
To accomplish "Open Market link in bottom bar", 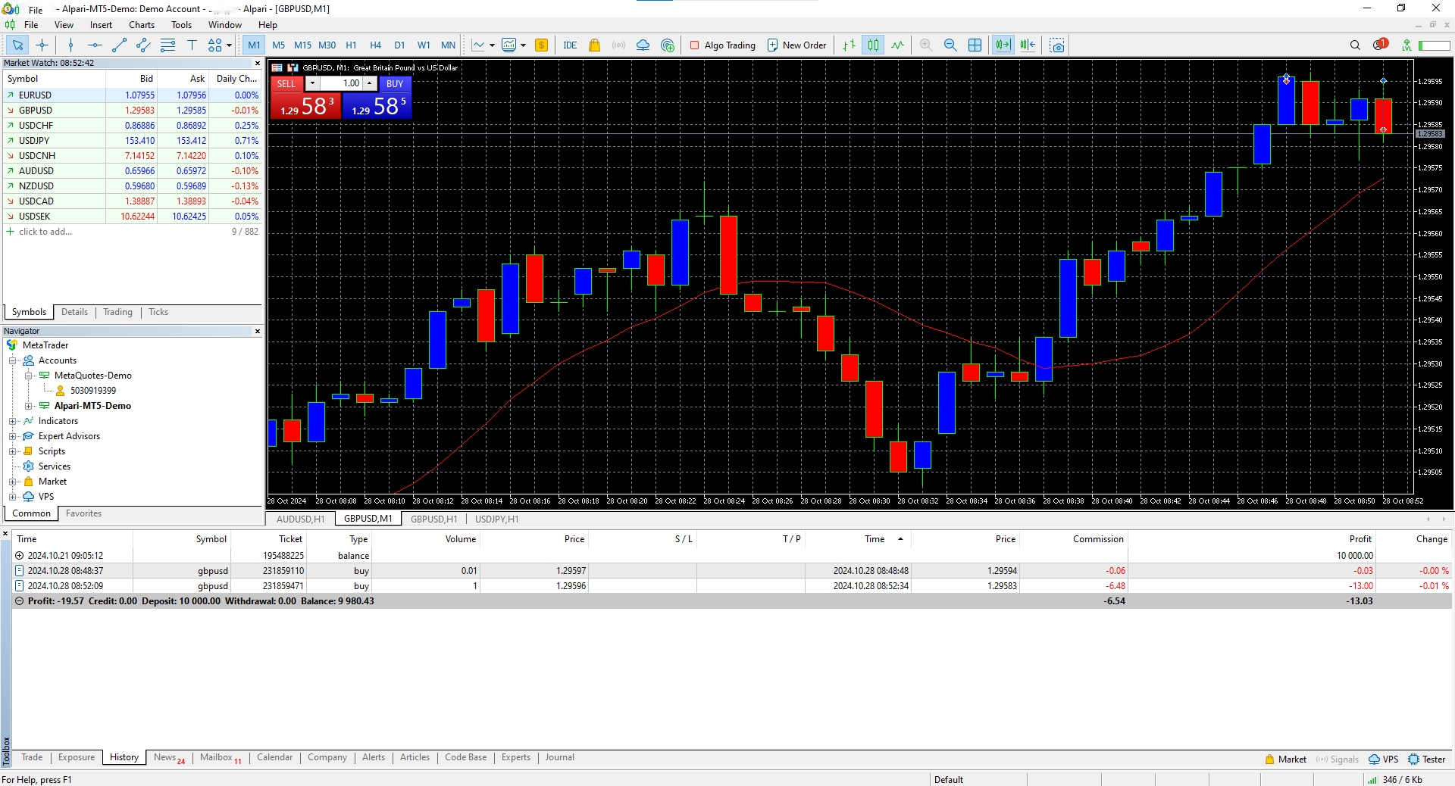I will pos(1285,759).
